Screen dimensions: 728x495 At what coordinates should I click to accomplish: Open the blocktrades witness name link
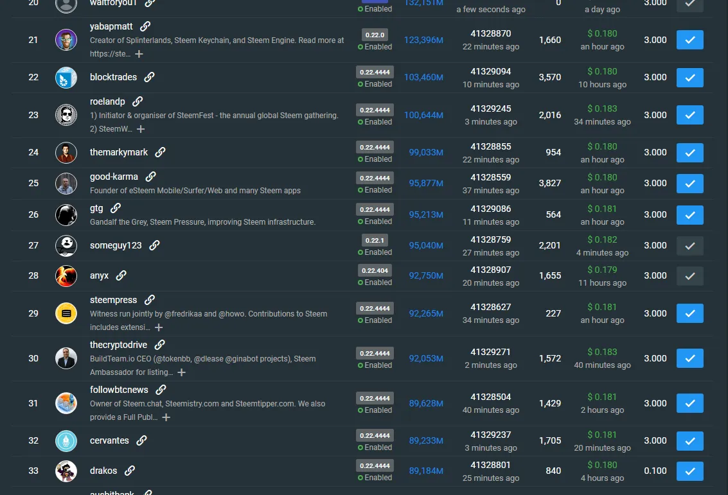113,77
